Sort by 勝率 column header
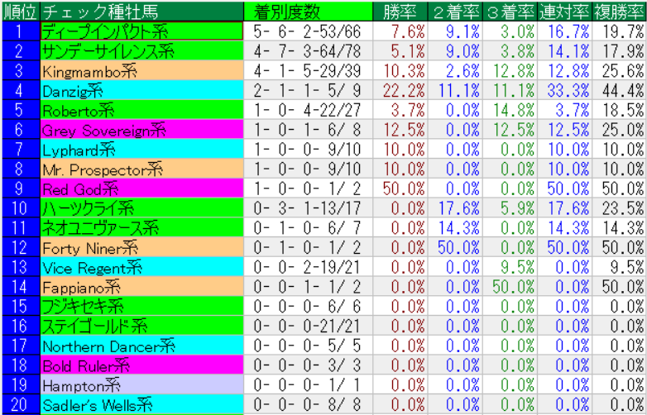 click(401, 11)
